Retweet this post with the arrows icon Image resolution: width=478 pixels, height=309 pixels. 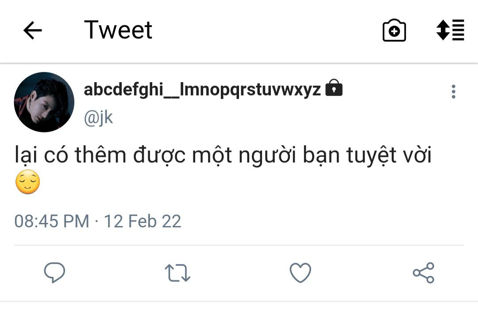point(177,272)
